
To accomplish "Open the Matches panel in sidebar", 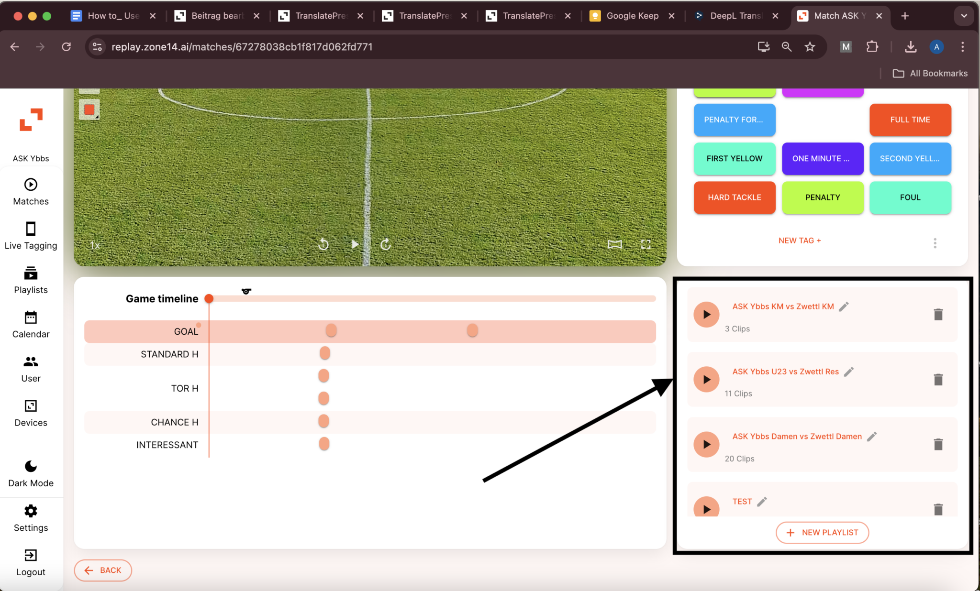I will pos(30,191).
